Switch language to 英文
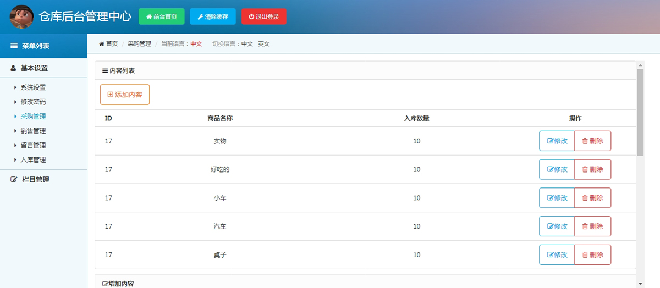The width and height of the screenshot is (660, 288). click(x=264, y=43)
